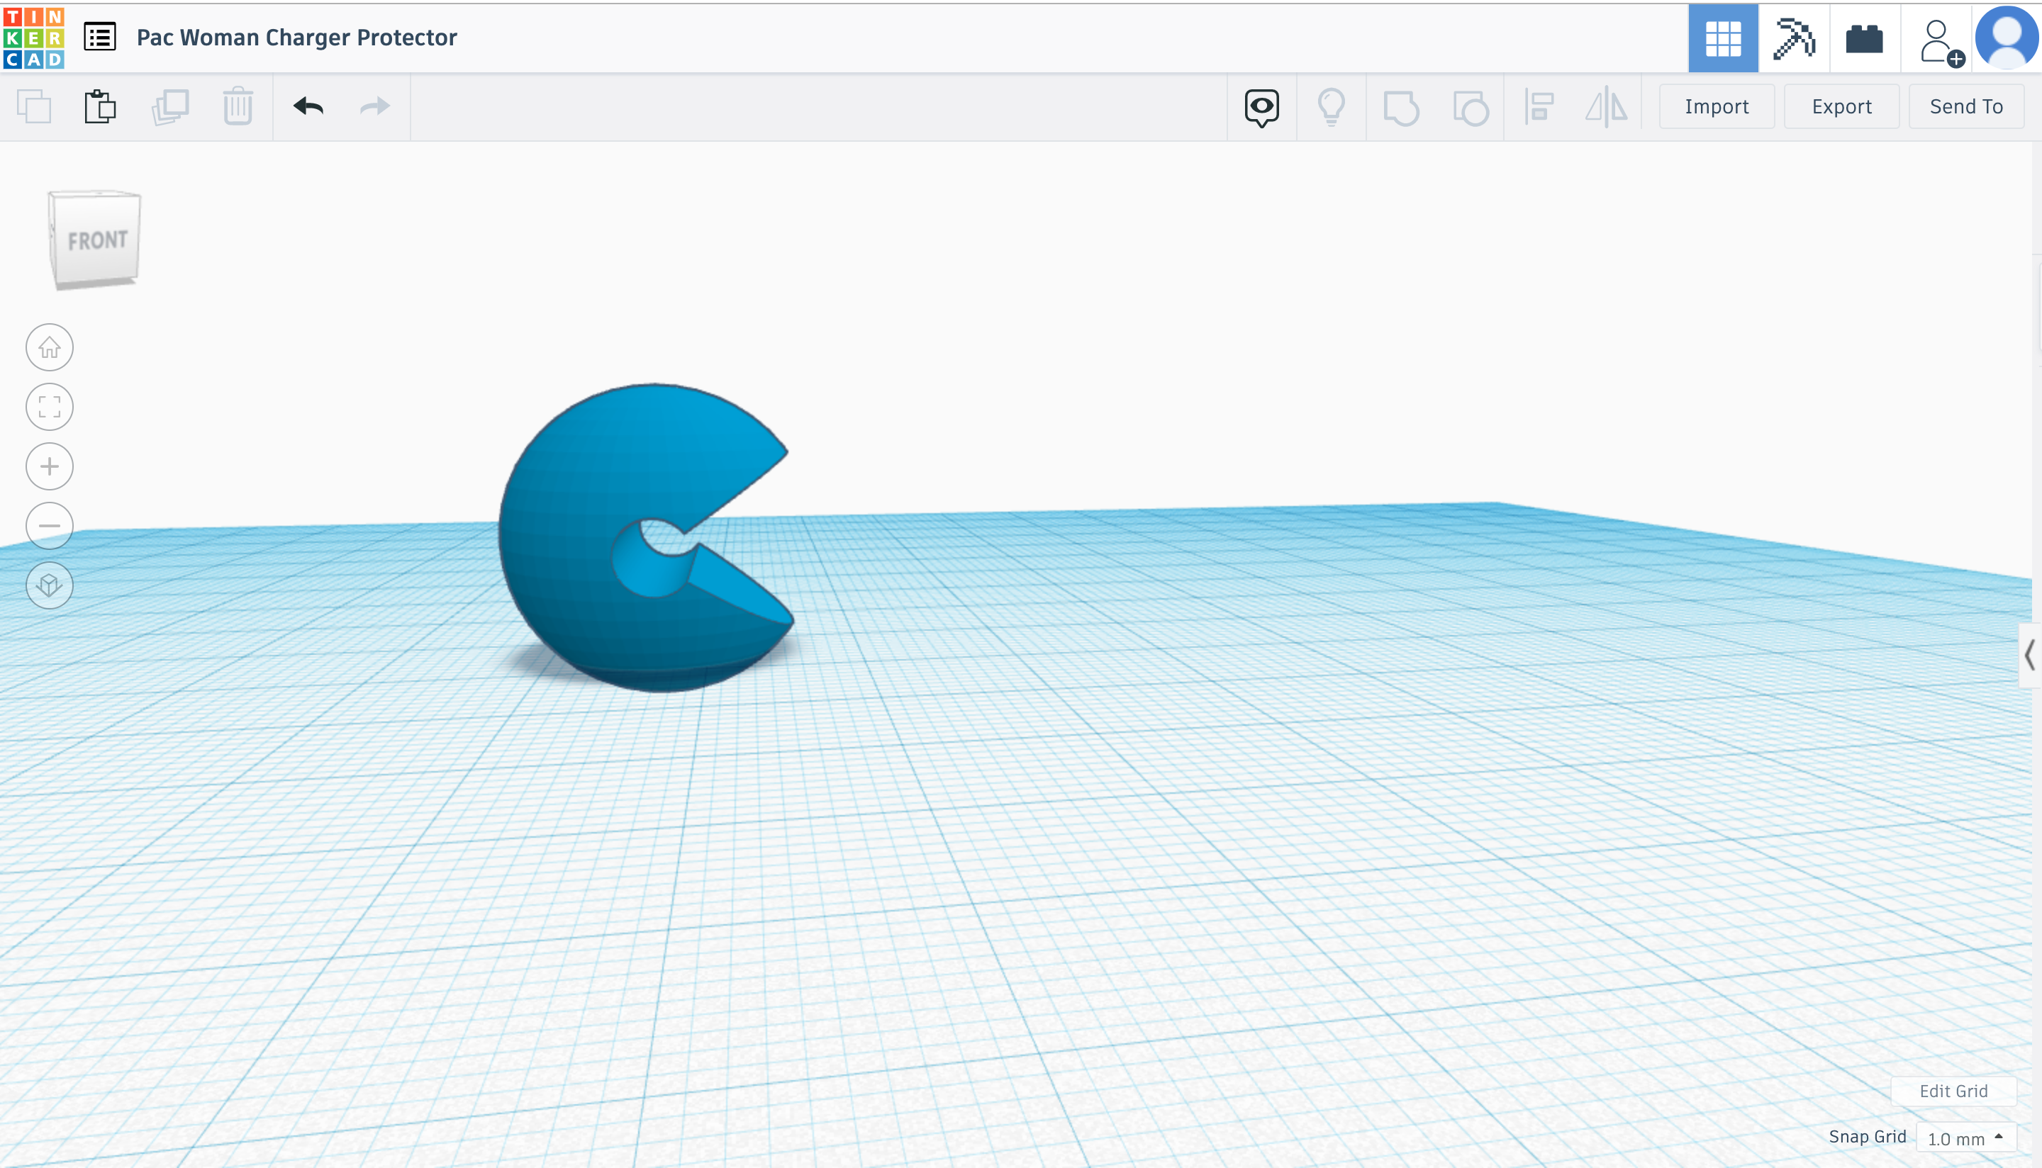Viewport: 2042px width, 1168px height.
Task: Switch between orthographic and perspective view
Action: point(49,585)
